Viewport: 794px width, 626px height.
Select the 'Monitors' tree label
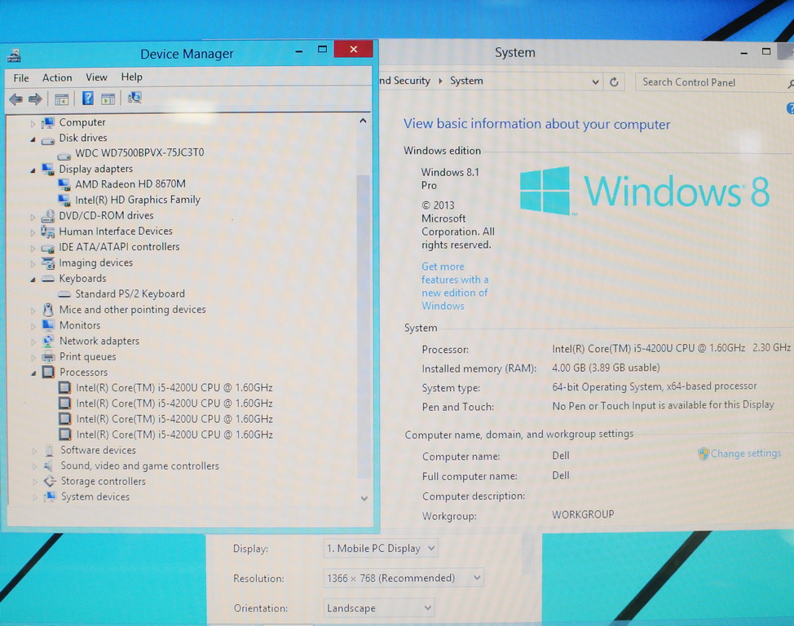tap(80, 325)
